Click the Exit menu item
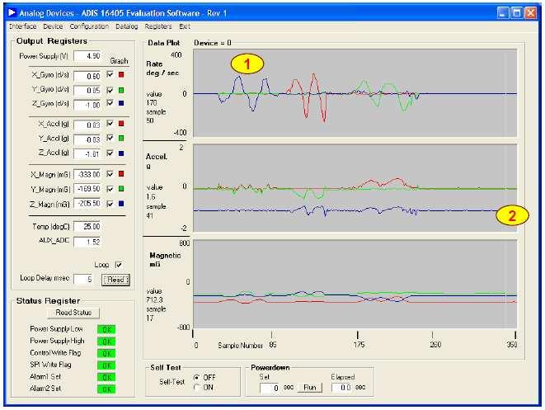Image resolution: width=545 pixels, height=410 pixels. 185,26
